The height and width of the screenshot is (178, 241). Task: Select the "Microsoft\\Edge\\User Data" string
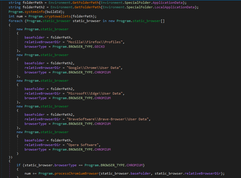point(95,93)
